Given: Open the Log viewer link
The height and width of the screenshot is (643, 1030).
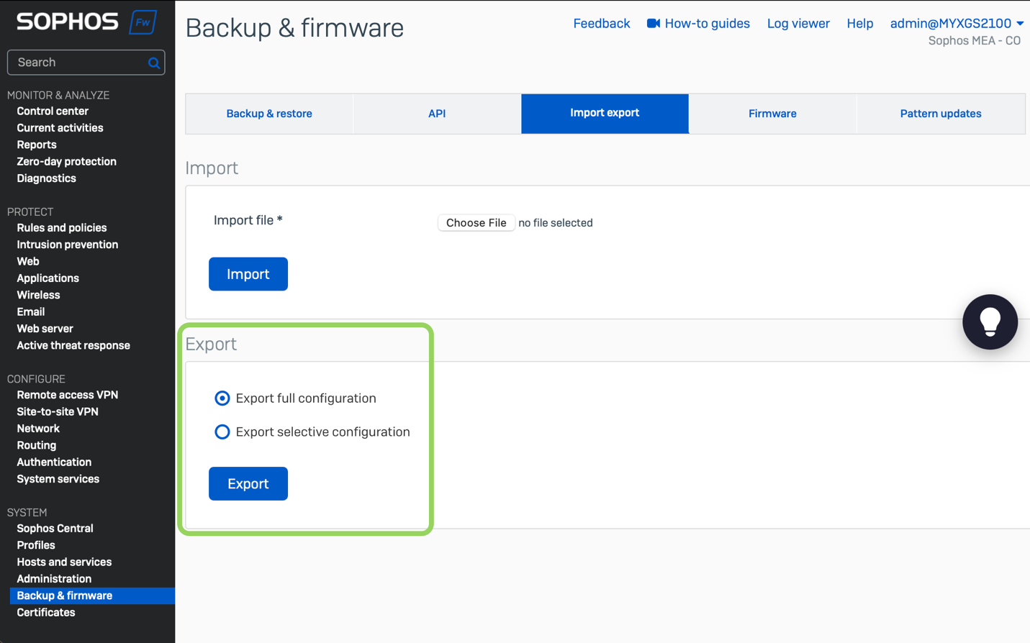Looking at the screenshot, I should click(x=798, y=24).
